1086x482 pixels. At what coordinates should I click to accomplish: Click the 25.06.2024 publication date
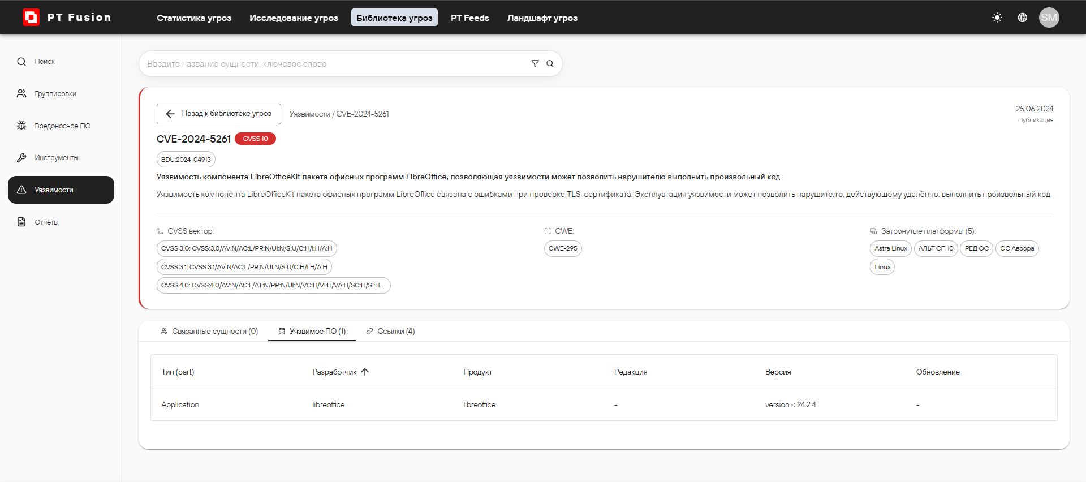click(x=1035, y=109)
